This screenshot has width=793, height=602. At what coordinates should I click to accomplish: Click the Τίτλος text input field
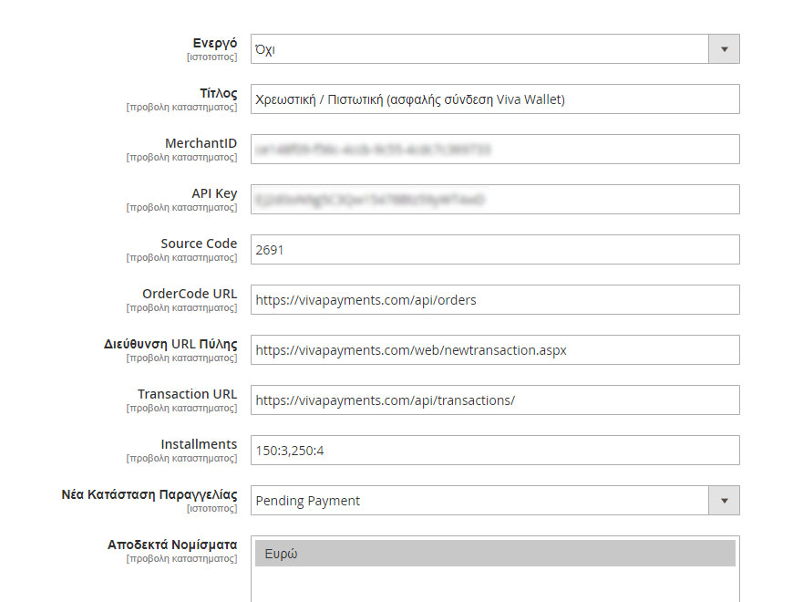(x=495, y=99)
